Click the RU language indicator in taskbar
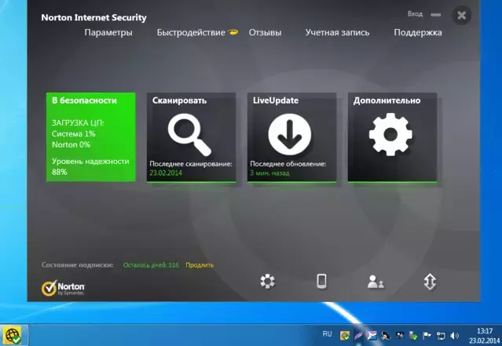The height and width of the screenshot is (346, 502). [x=327, y=334]
